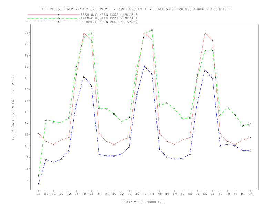Click the x-axis title FHOUR VHHMM:0000>1200

coord(143,202)
